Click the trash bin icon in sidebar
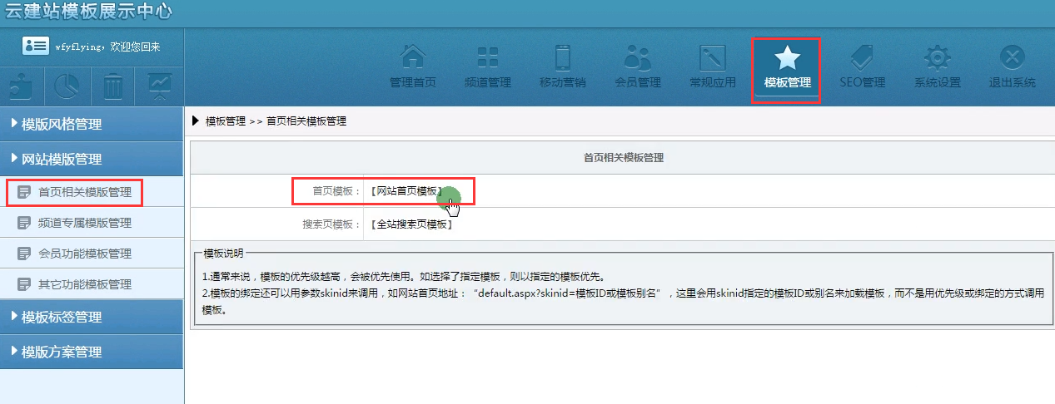Screen dimensions: 1055x404 (113, 86)
